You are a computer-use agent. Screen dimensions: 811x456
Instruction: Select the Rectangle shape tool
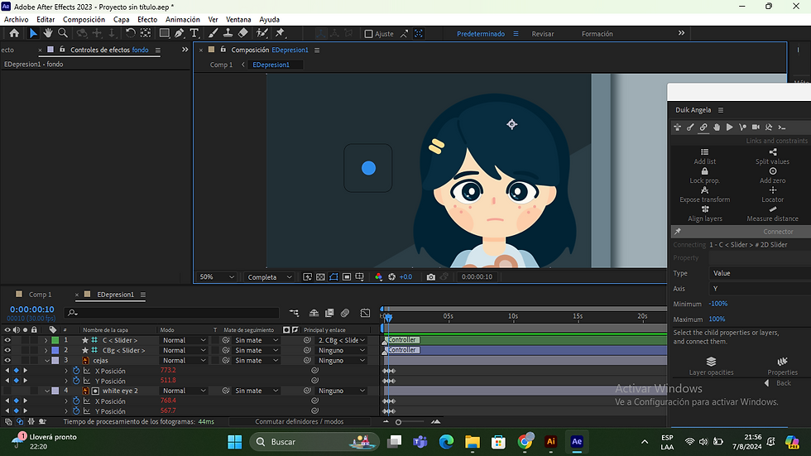(x=164, y=33)
